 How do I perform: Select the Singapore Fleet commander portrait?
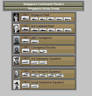tap(16, 17)
